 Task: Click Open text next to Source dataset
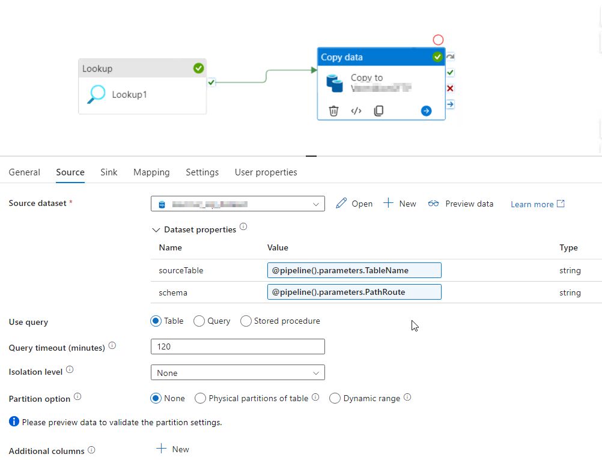click(362, 204)
